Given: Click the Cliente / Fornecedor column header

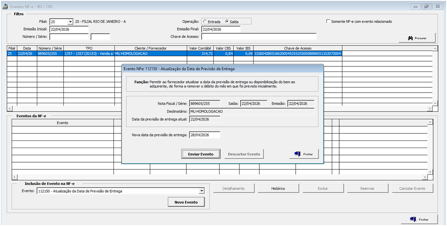Looking at the screenshot, I should (150, 48).
